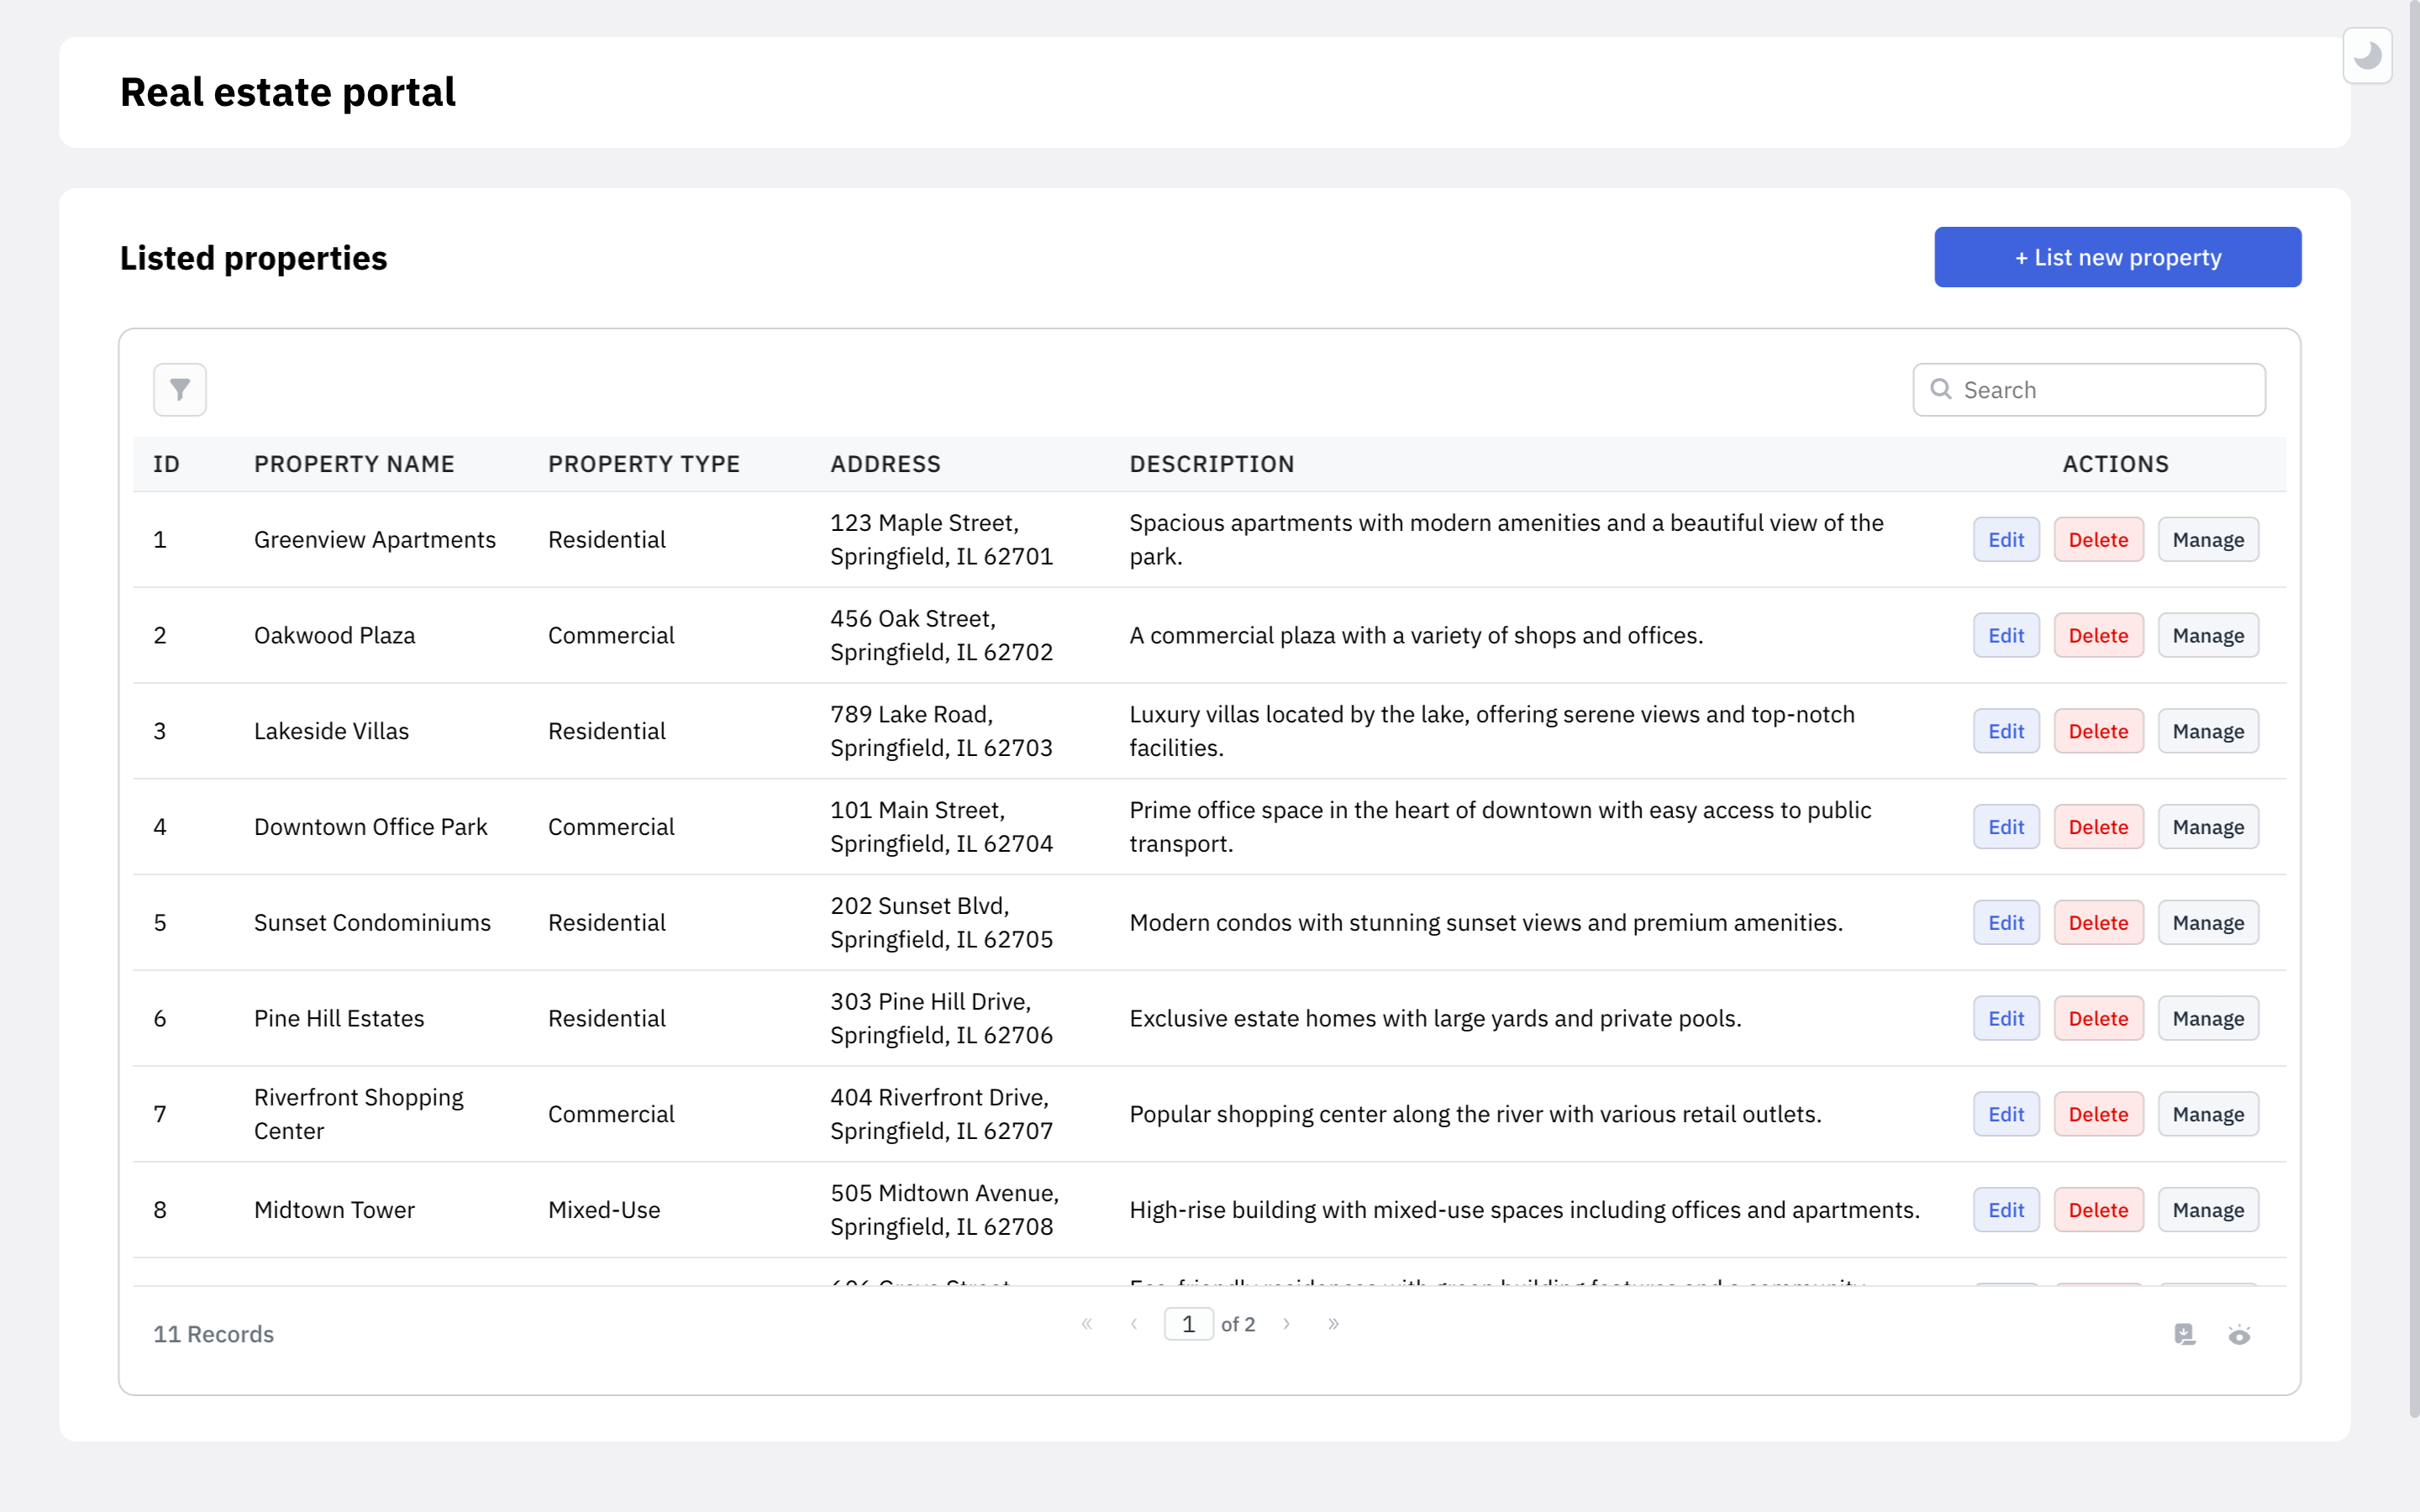Edit the Greenview Apartments listing
This screenshot has width=2420, height=1512.
pos(2005,540)
